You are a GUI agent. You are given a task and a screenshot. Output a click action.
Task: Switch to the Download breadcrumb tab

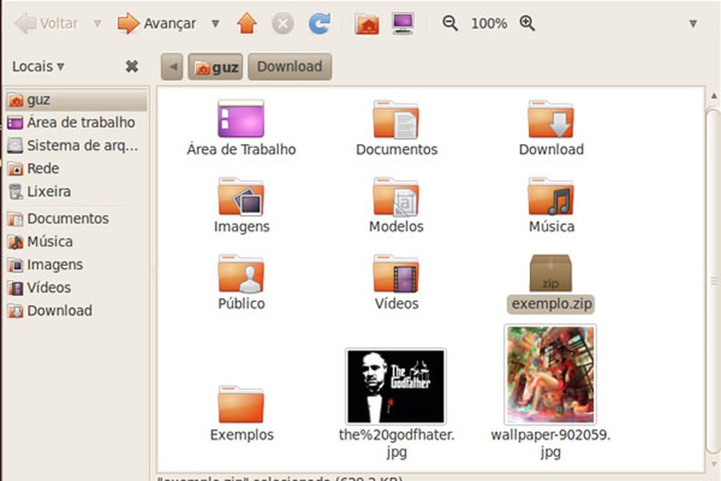(289, 66)
